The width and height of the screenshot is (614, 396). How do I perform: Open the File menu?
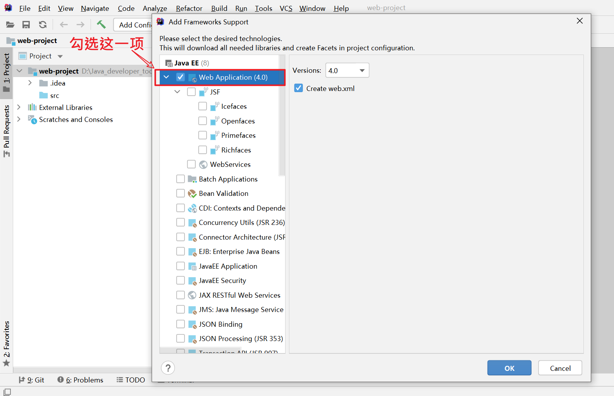click(25, 8)
